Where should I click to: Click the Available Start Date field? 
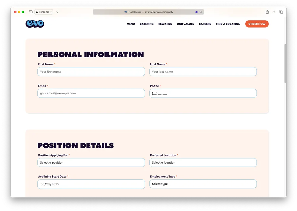[91, 184]
